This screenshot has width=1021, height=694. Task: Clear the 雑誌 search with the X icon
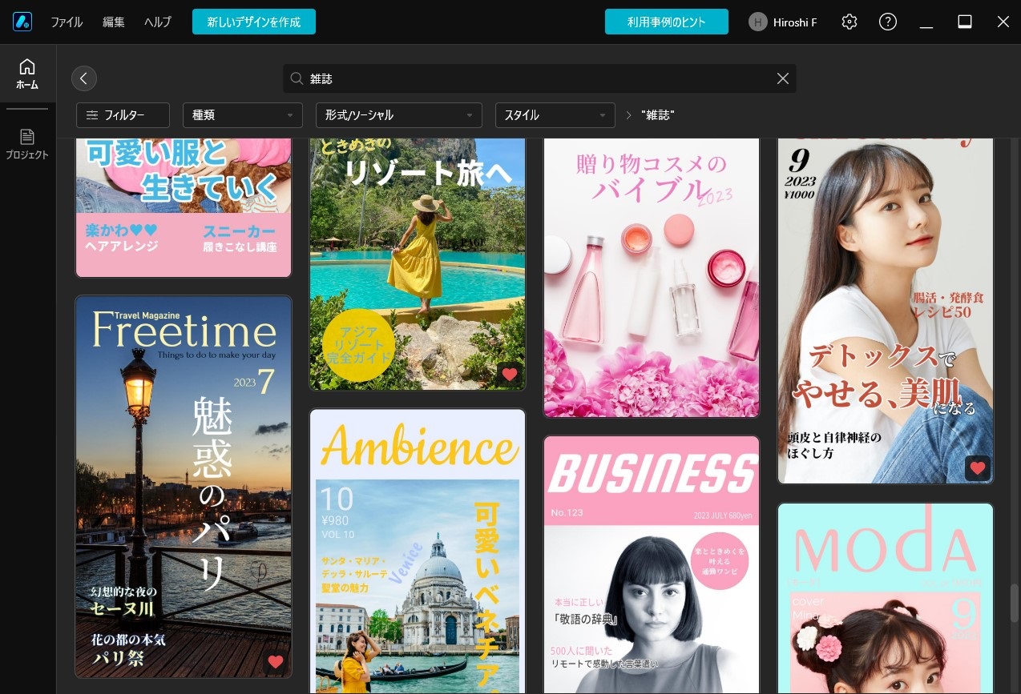point(782,78)
